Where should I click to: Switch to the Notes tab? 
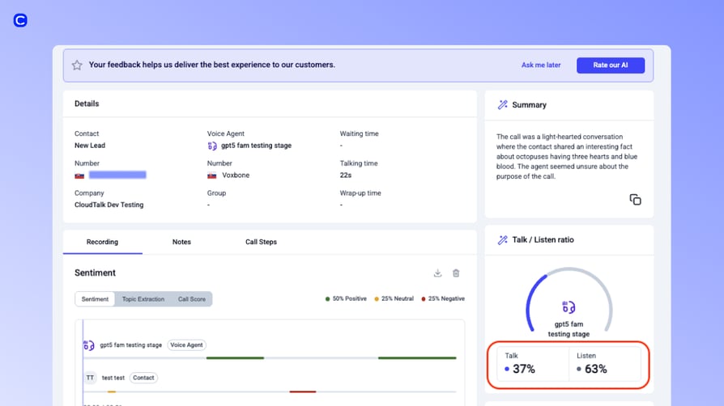click(x=181, y=242)
